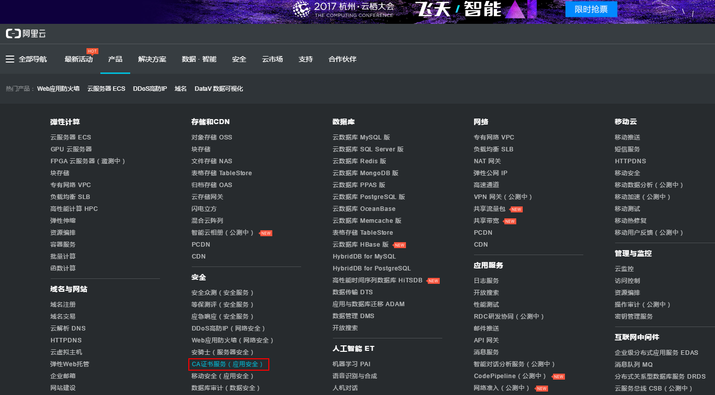The height and width of the screenshot is (395, 715).
Task: Click 共享流量包 link with NEW badge
Action: click(x=489, y=209)
